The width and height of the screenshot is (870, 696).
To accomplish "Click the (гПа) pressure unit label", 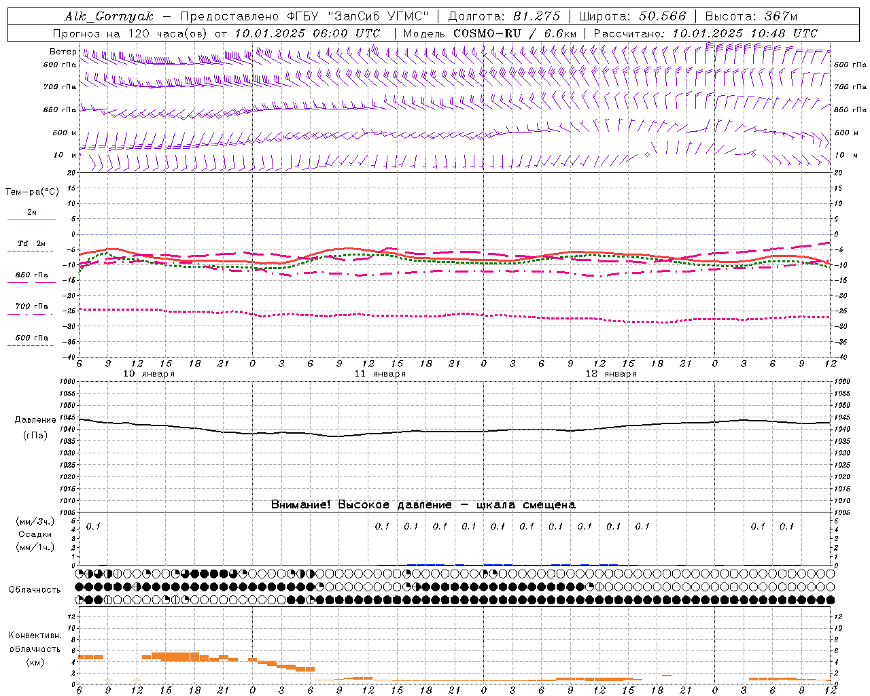I will point(35,435).
